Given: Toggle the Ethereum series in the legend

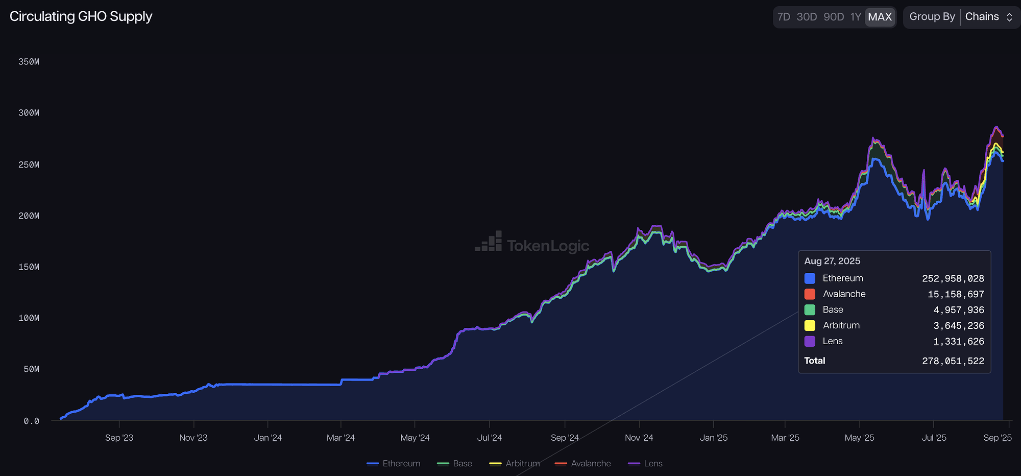Looking at the screenshot, I should coord(394,463).
